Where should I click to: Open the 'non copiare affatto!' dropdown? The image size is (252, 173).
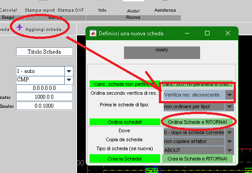click(x=199, y=141)
